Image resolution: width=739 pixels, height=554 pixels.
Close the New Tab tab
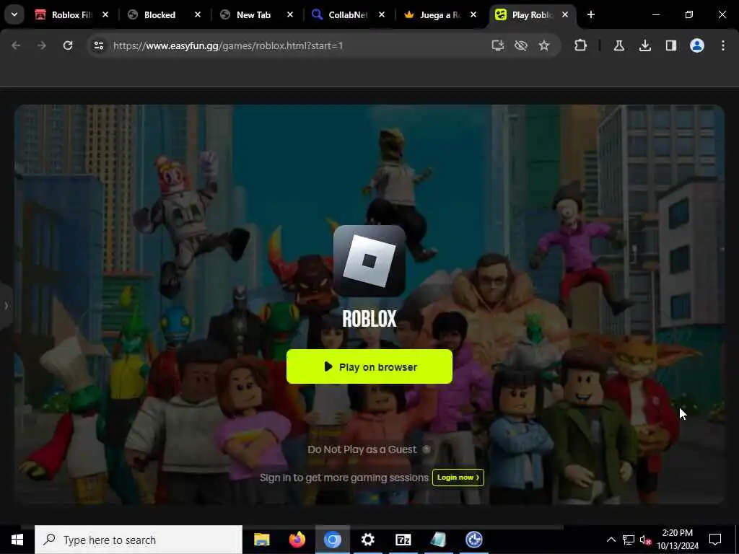290,14
